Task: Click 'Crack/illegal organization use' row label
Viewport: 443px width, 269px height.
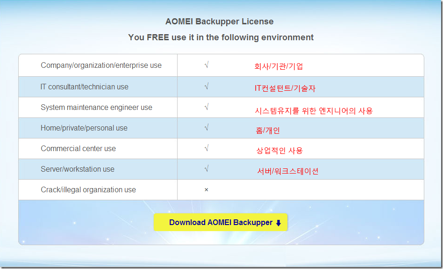Action: 88,190
